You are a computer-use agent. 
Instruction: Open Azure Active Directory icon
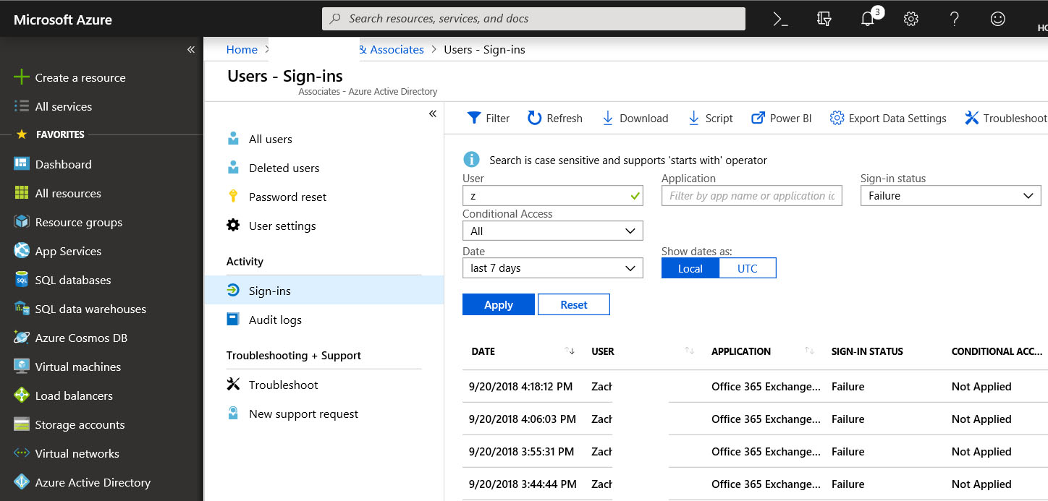point(22,482)
